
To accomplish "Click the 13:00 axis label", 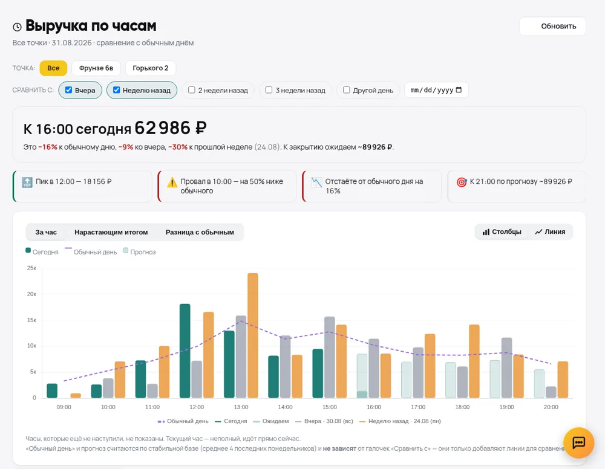I will tap(241, 407).
